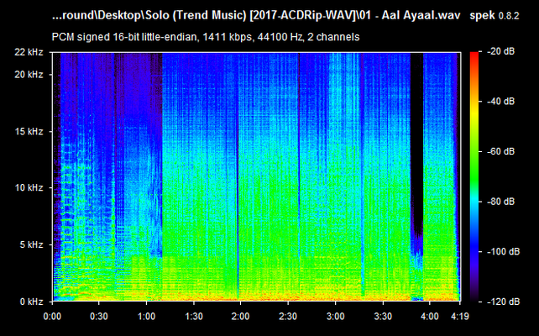
Task: Click the 2:30 time axis label
Action: point(288,317)
